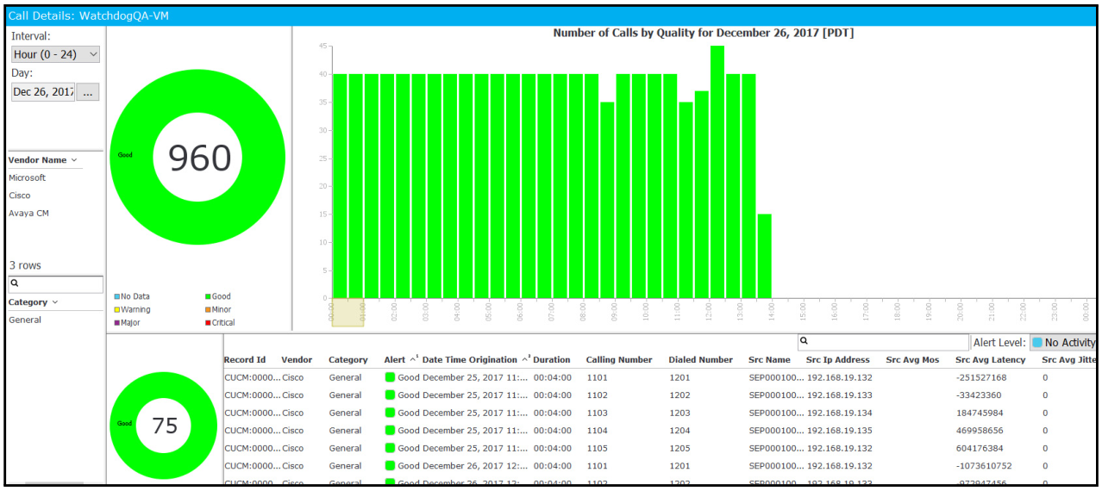Click the IP address 192.168.19.135
Image resolution: width=1102 pixels, height=491 pixels.
840,431
